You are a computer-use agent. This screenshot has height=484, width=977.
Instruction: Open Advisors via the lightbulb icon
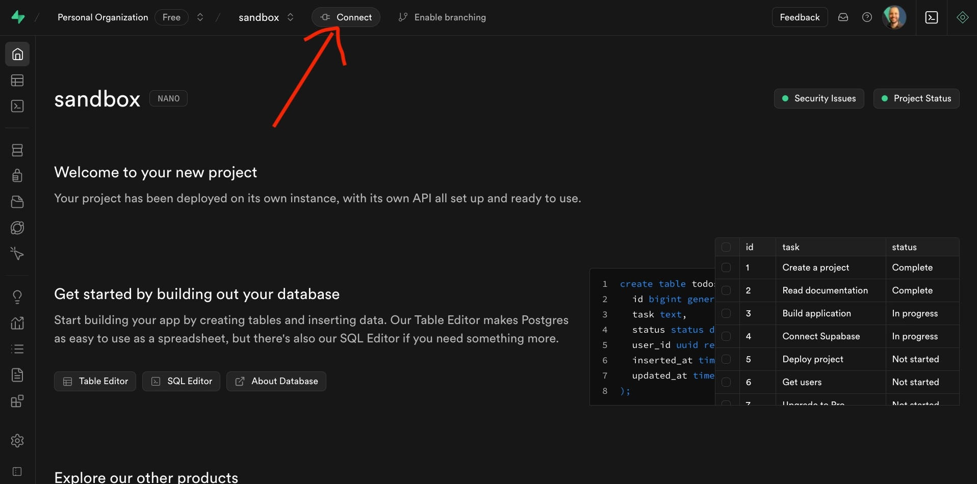pyautogui.click(x=17, y=297)
